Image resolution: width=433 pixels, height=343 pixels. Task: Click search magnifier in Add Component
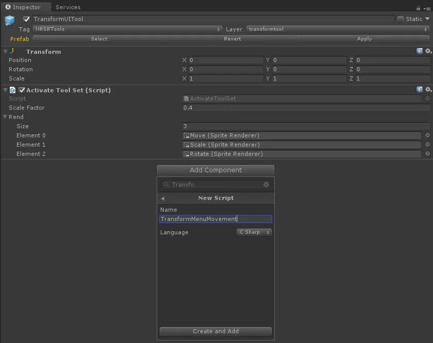click(x=166, y=185)
